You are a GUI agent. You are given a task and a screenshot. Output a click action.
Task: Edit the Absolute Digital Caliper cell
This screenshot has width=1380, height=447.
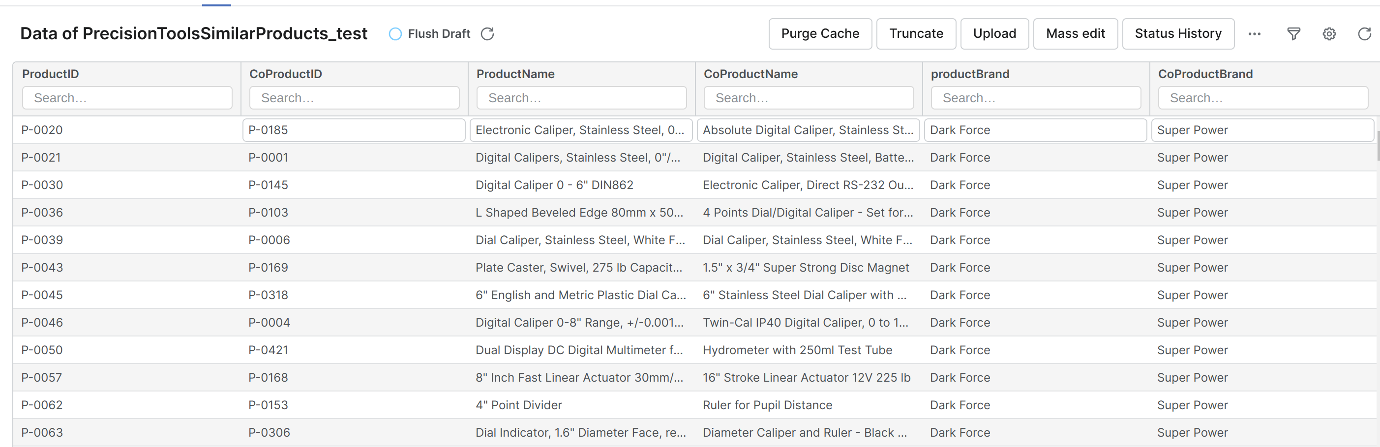[808, 130]
